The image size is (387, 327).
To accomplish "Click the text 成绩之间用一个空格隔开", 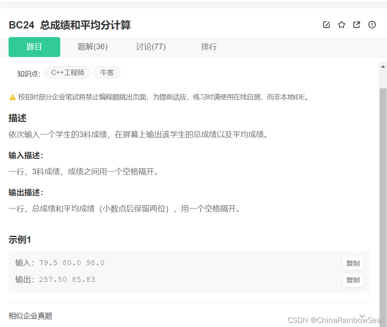I will [x=113, y=171].
